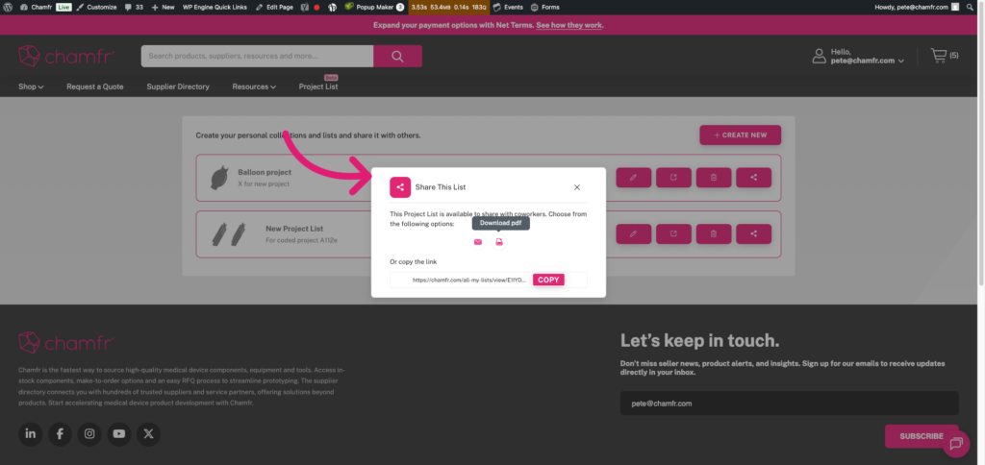
Task: Open Balloon project in new view
Action: click(673, 178)
